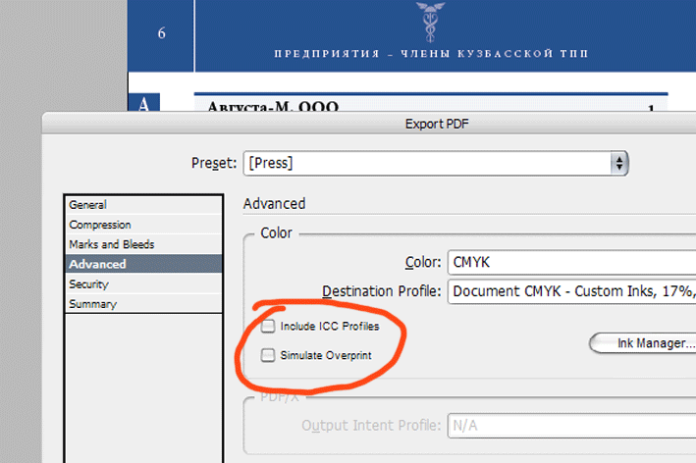Click the 'Августа-М, ООО' heading in document

pyautogui.click(x=273, y=107)
